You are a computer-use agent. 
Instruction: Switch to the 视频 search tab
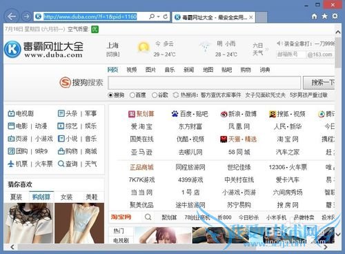pos(132,70)
